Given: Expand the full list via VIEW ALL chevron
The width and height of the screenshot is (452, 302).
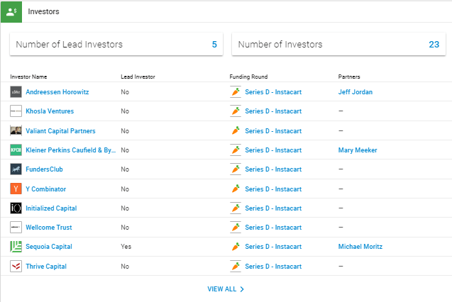Looking at the screenshot, I should click(x=242, y=289).
